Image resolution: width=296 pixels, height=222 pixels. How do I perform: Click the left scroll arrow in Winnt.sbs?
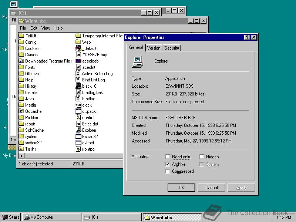point(21,156)
